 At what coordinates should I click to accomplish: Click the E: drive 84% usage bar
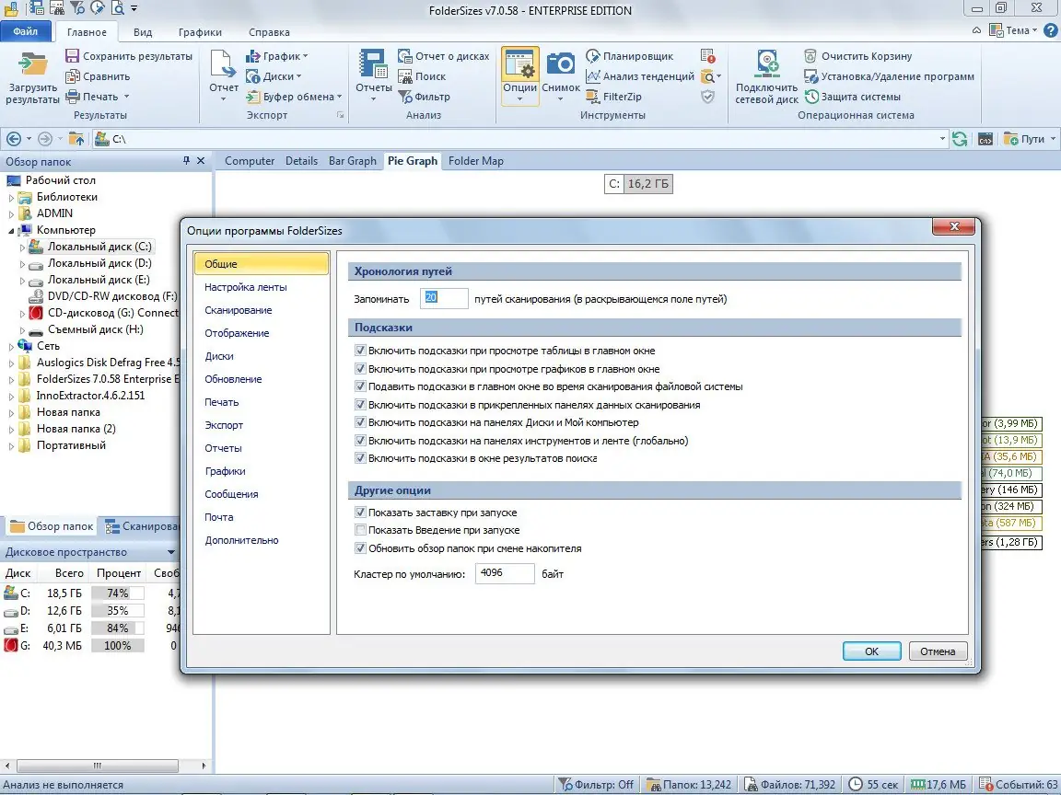tap(118, 628)
